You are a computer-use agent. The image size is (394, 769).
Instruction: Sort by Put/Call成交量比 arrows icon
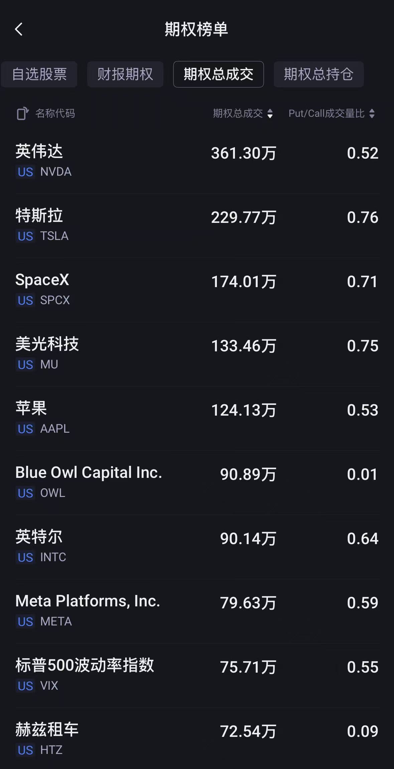[372, 113]
